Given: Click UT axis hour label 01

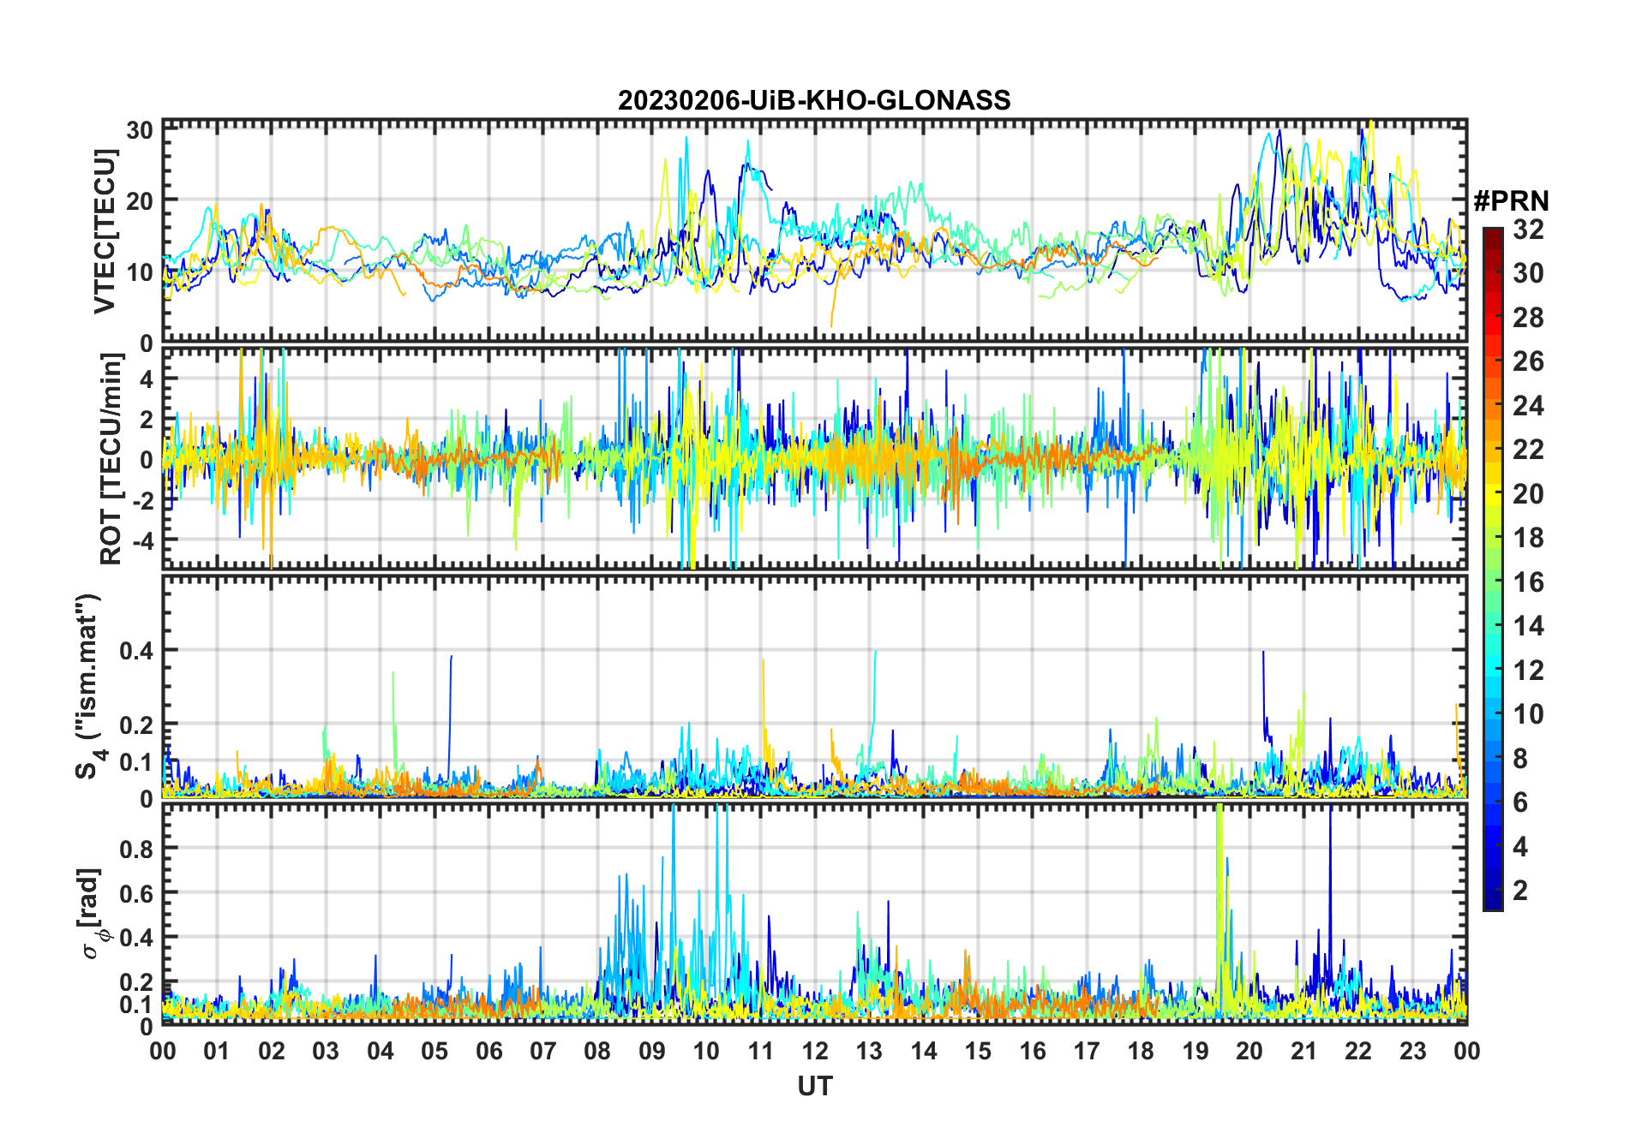Looking at the screenshot, I should click(x=217, y=1051).
